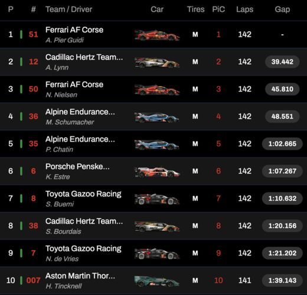The width and height of the screenshot is (307, 295).
Task: Click the green status bar for position 9
Action: pyautogui.click(x=21, y=253)
